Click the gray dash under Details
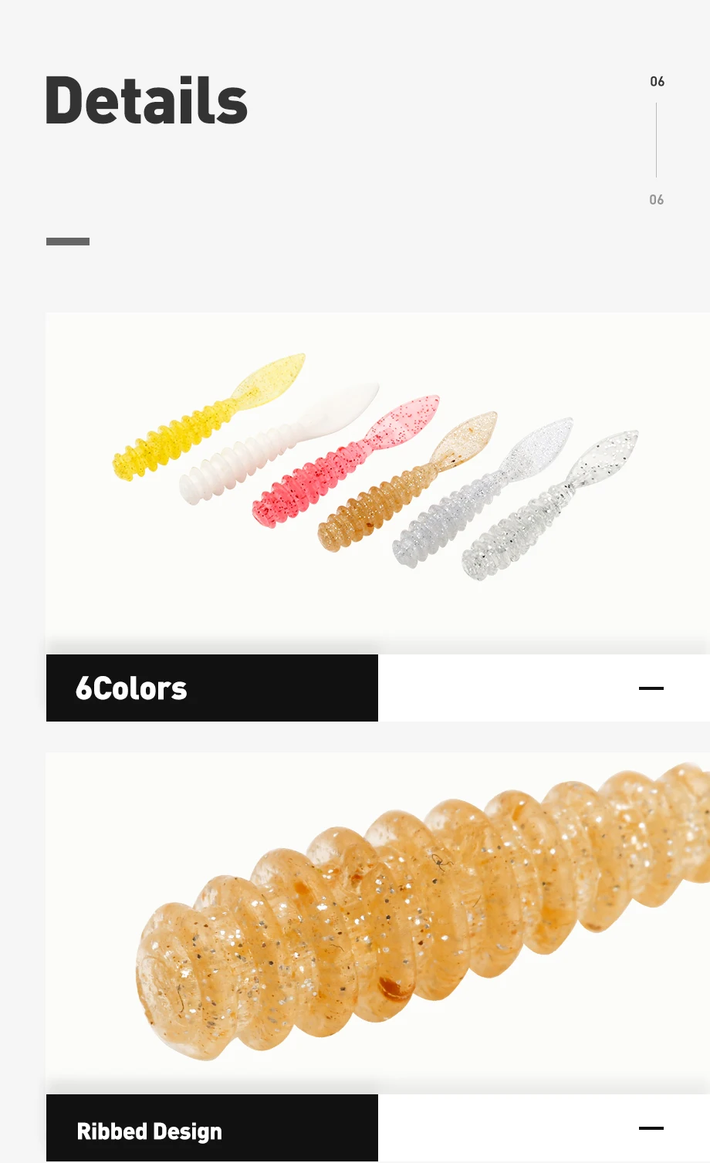 (x=68, y=242)
